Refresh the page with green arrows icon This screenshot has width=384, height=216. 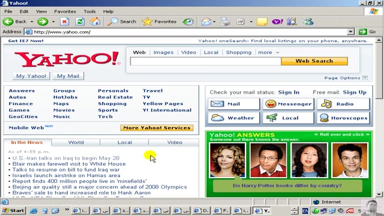pyautogui.click(x=80, y=22)
